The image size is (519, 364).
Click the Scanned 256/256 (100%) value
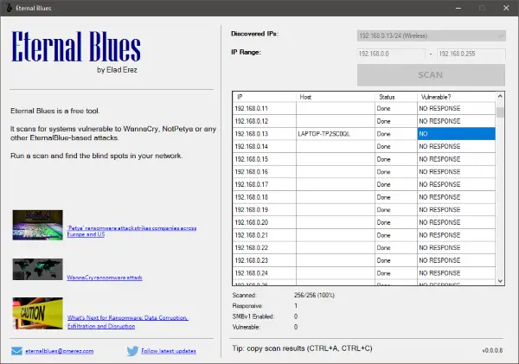(314, 295)
